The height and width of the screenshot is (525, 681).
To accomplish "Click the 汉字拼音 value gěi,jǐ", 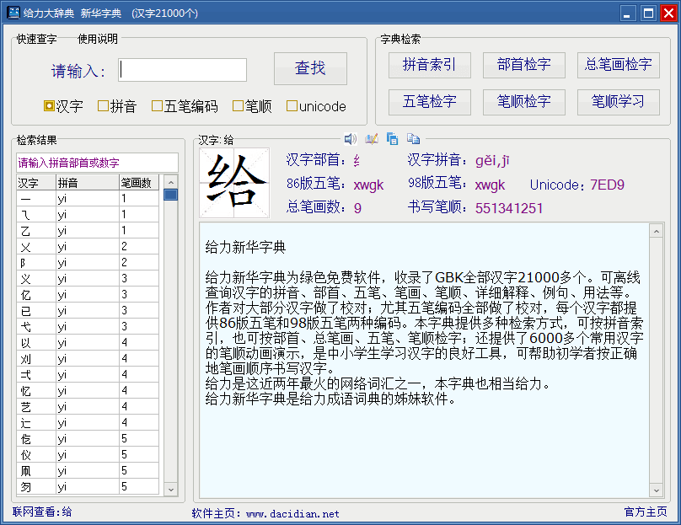I will [x=492, y=161].
